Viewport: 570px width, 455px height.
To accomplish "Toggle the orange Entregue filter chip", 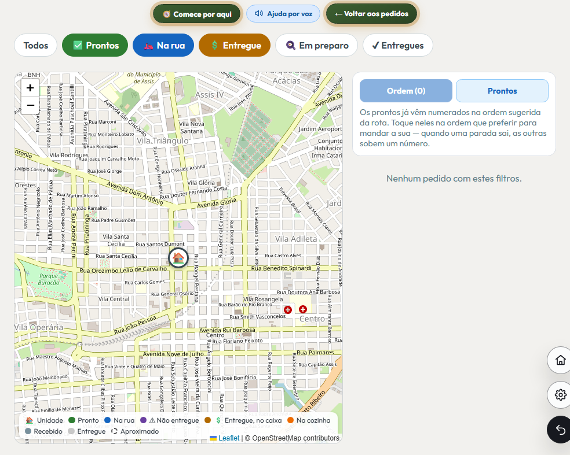I will [235, 45].
